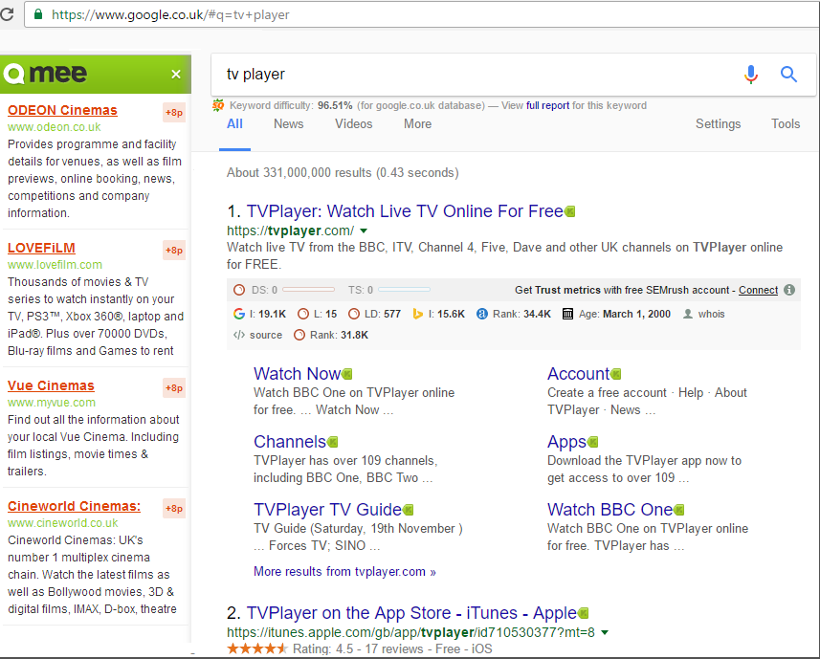Click the +8p badge beside ODEON Cinemas
The width and height of the screenshot is (820, 659).
[174, 112]
